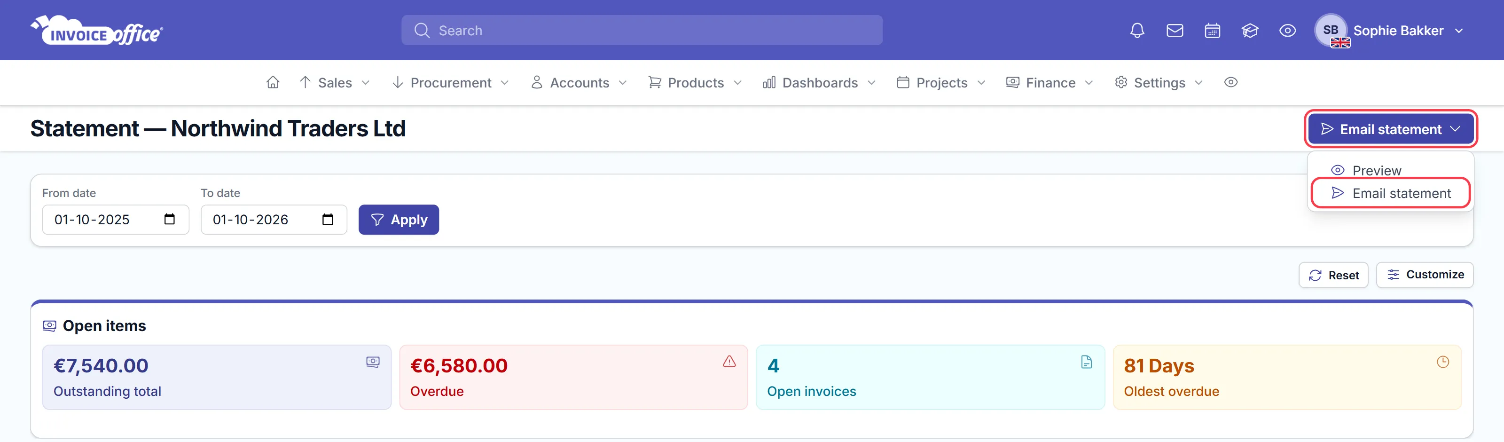Go to the home icon
This screenshot has width=1504, height=442.
point(273,82)
